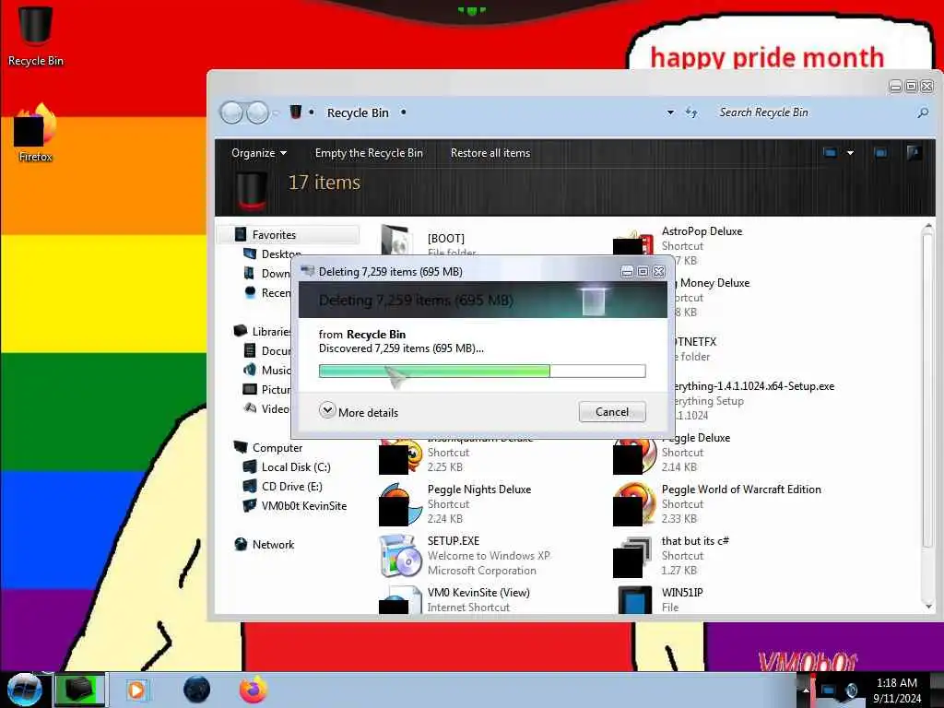Click Recycle Bin in the address bar
Viewport: 944px width, 708px height.
358,112
